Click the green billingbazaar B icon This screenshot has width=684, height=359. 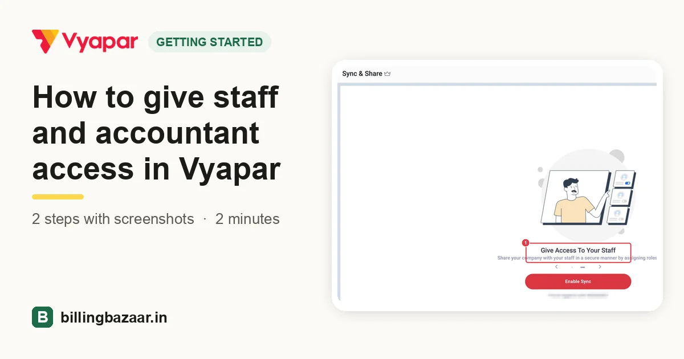[x=42, y=317]
